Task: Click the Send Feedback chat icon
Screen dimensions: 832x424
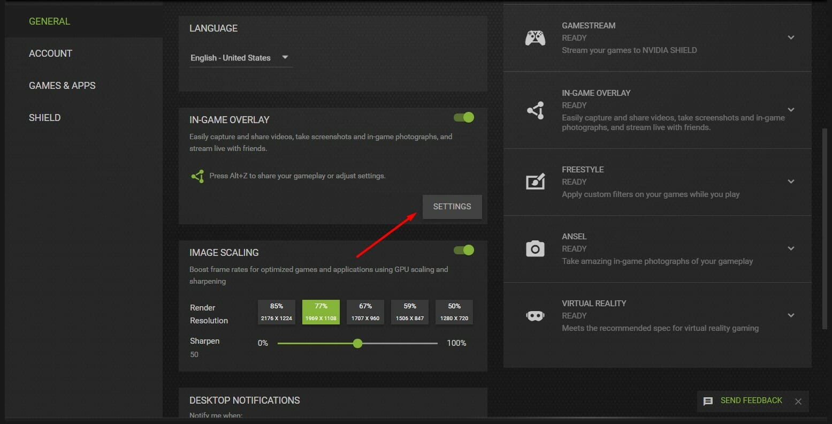Action: pos(708,401)
